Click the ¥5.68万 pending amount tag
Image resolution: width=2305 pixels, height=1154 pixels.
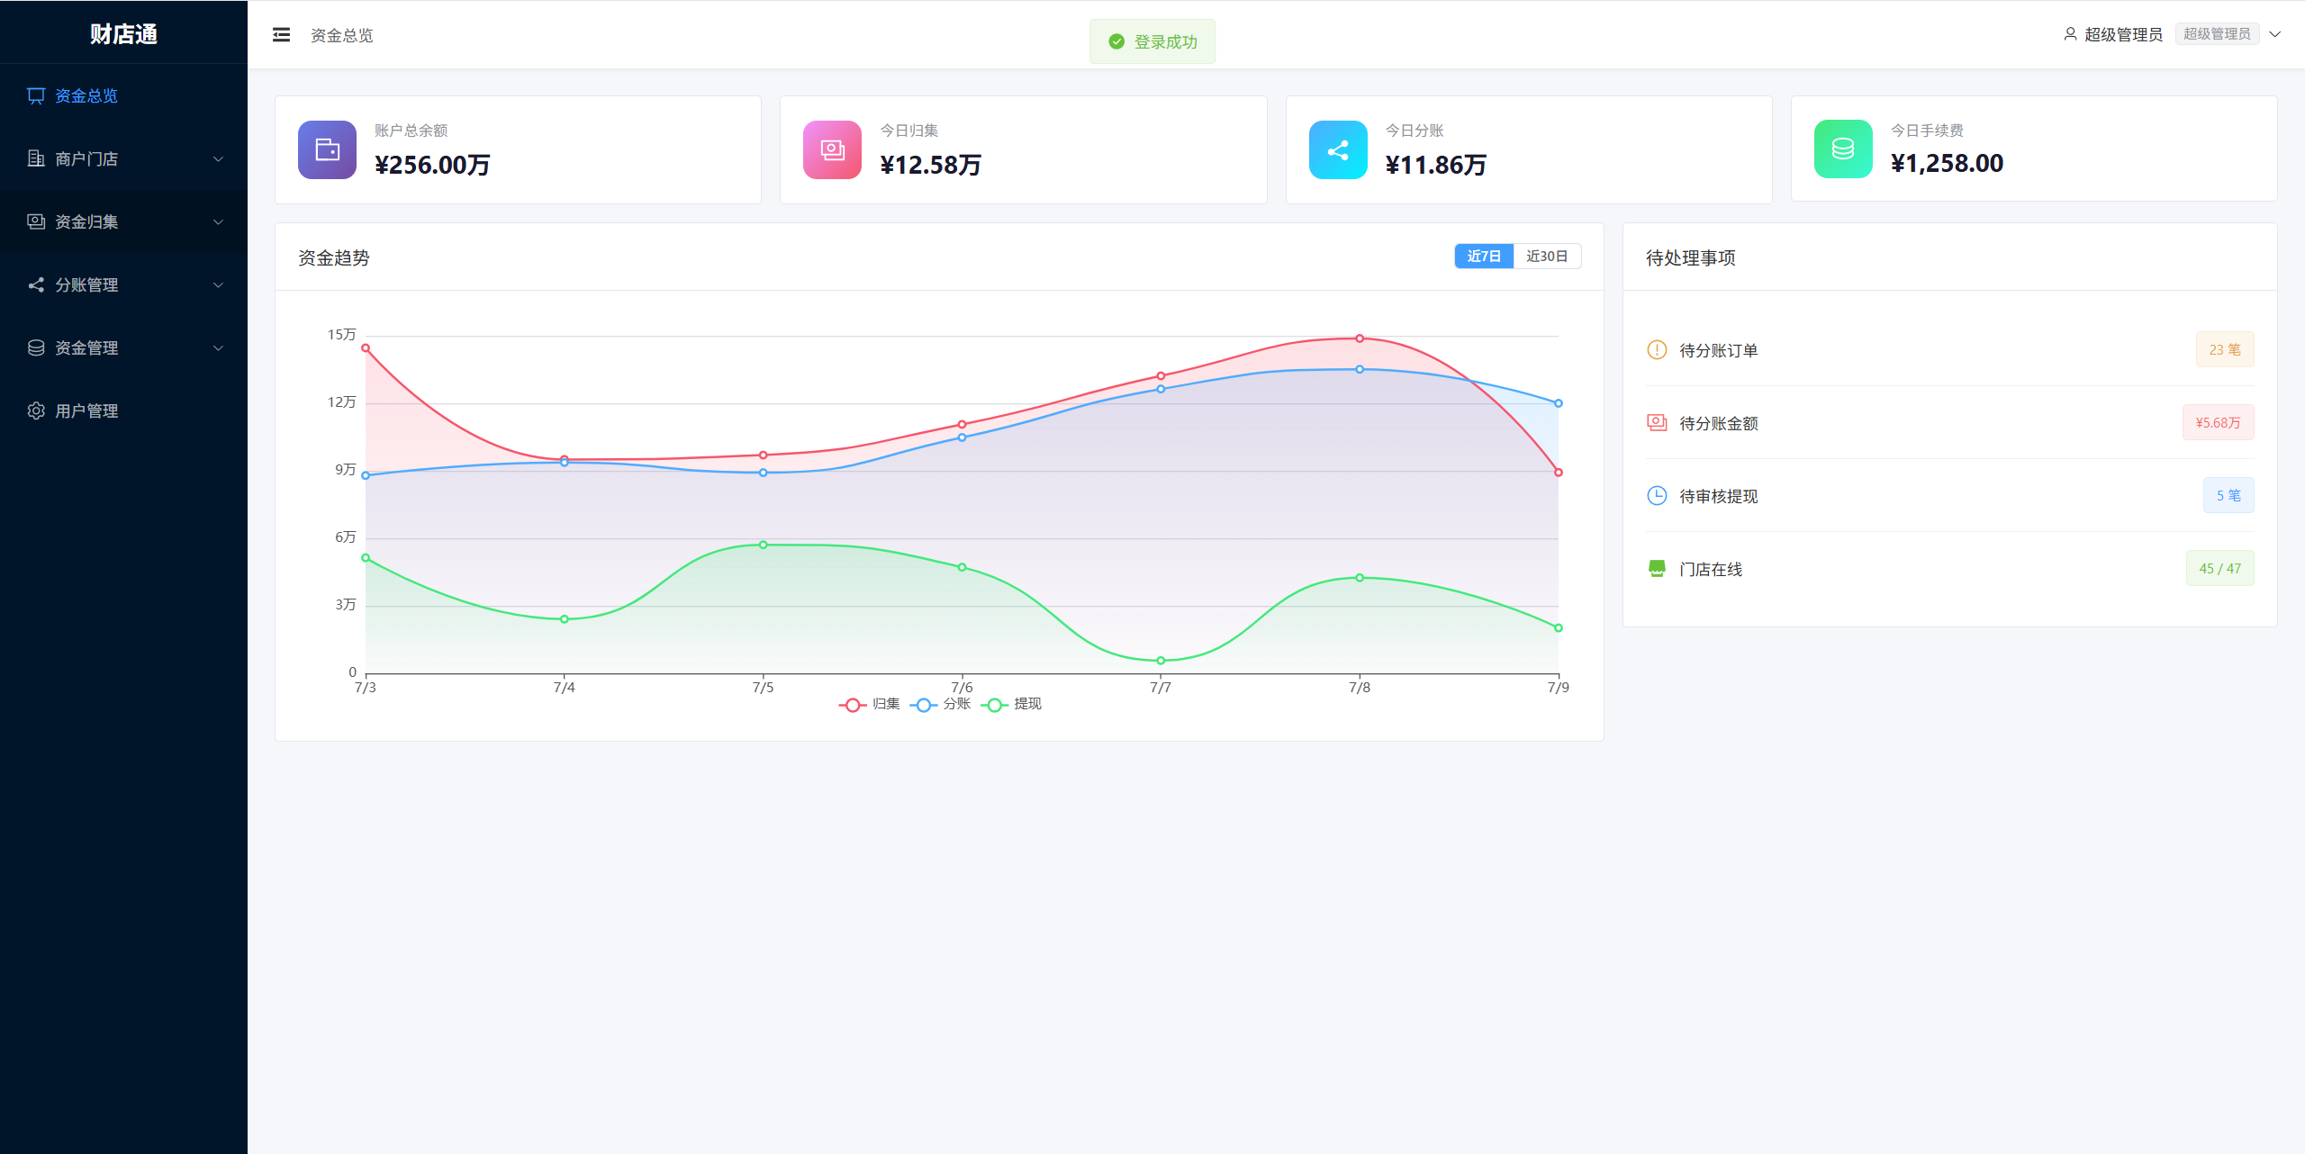click(x=2218, y=422)
